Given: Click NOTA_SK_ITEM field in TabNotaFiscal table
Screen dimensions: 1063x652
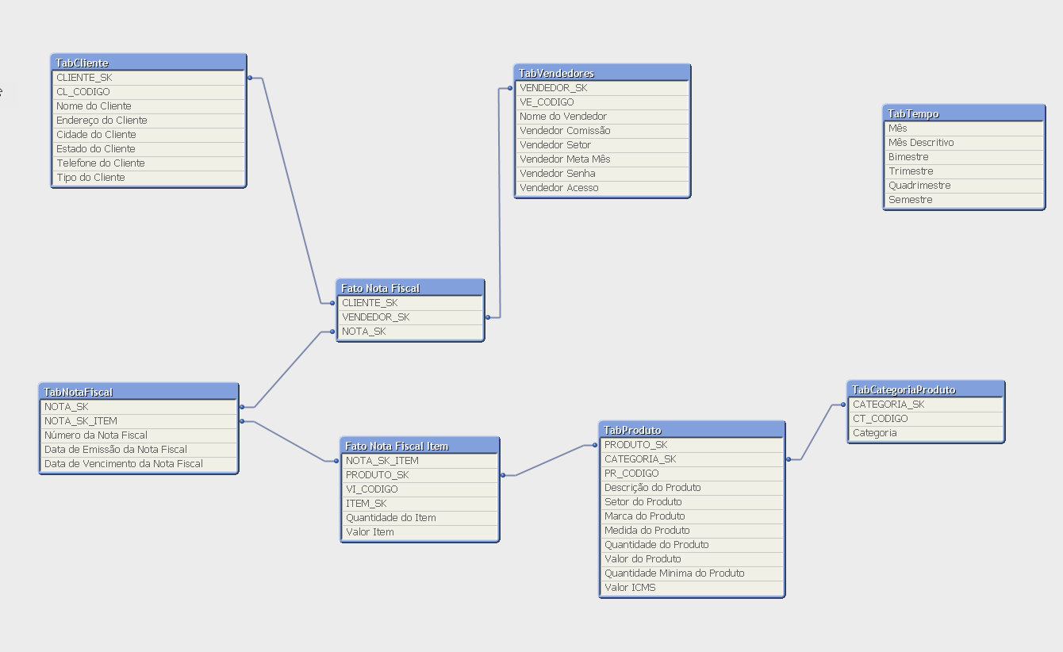Looking at the screenshot, I should tap(139, 421).
